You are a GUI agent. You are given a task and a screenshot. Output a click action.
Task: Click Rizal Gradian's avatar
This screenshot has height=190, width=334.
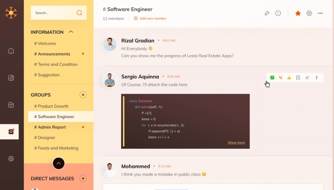pos(110,44)
